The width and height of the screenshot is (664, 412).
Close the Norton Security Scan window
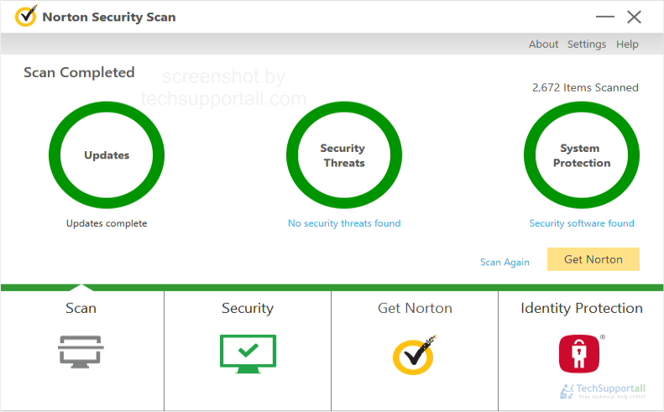[x=634, y=17]
